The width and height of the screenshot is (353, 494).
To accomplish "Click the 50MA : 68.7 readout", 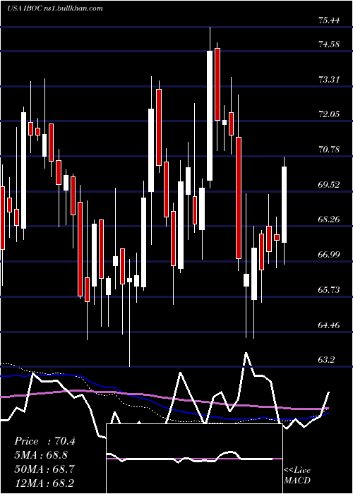I will click(x=44, y=469).
